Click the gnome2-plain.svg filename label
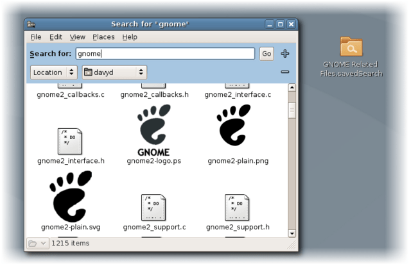 tap(71, 227)
